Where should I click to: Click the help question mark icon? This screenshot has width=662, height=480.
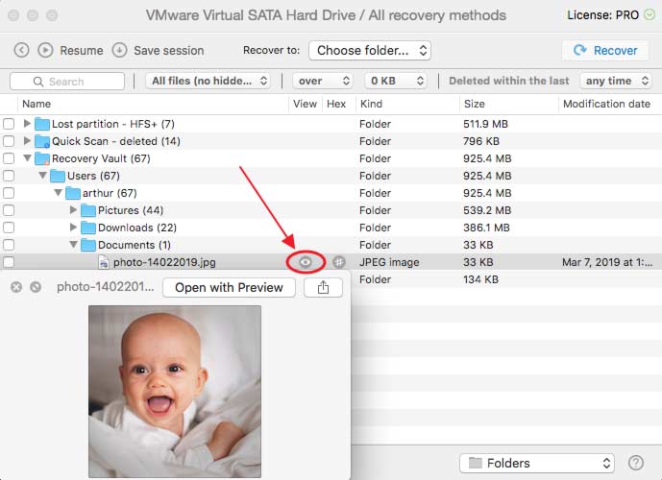click(x=635, y=463)
